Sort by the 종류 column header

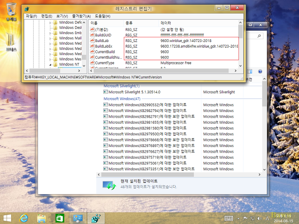tap(141, 23)
